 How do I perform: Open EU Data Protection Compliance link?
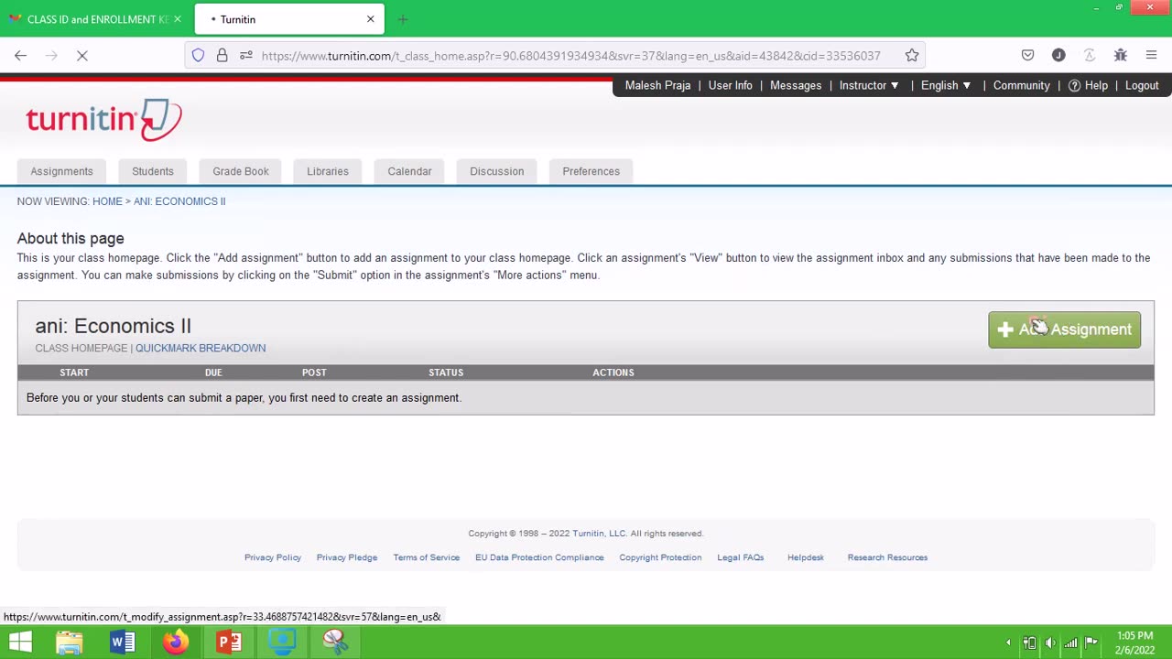tap(539, 557)
